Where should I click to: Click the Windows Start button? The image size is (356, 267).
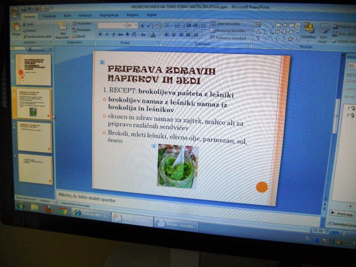(x=21, y=206)
